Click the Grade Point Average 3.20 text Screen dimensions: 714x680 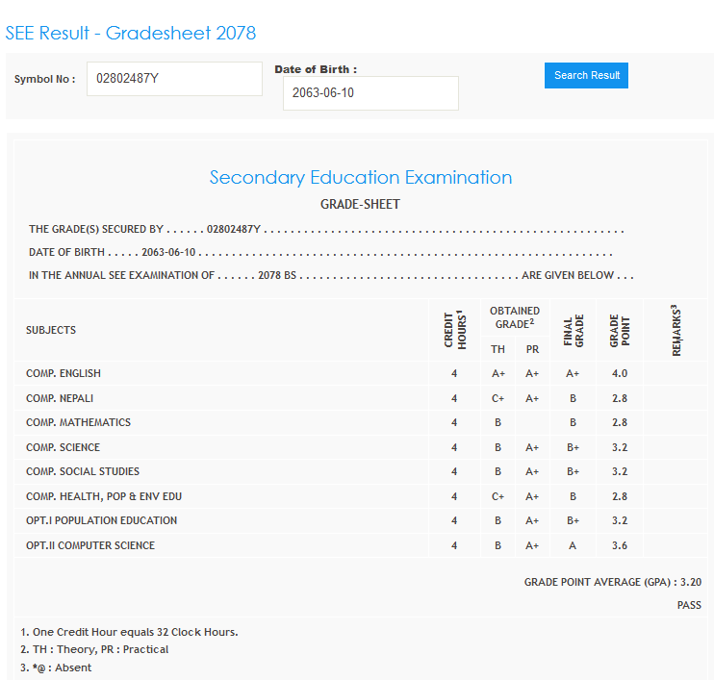(612, 582)
